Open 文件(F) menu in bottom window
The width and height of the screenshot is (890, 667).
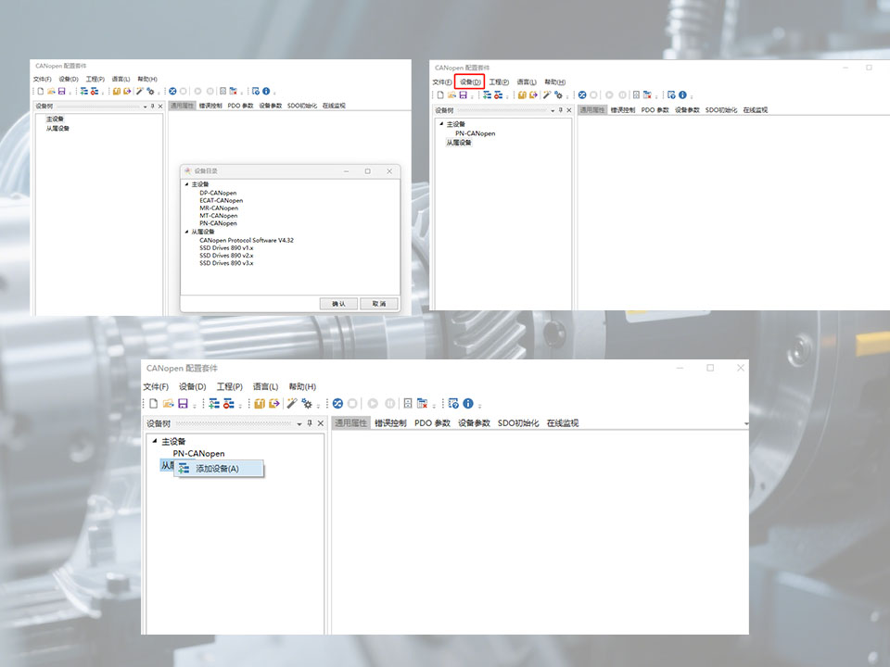pos(156,386)
